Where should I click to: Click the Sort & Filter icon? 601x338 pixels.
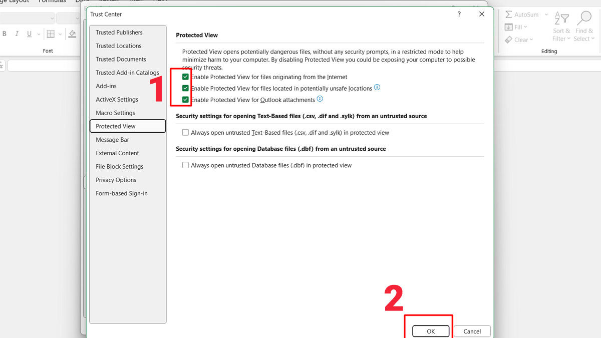[561, 19]
